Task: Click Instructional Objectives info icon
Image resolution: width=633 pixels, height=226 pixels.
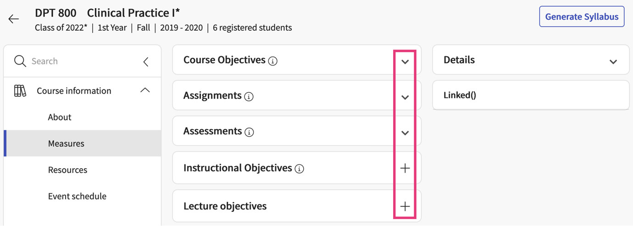Action: [x=300, y=169]
